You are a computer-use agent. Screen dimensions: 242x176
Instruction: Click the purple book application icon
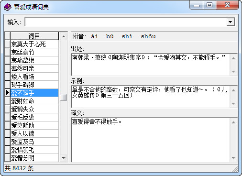(x=7, y=7)
